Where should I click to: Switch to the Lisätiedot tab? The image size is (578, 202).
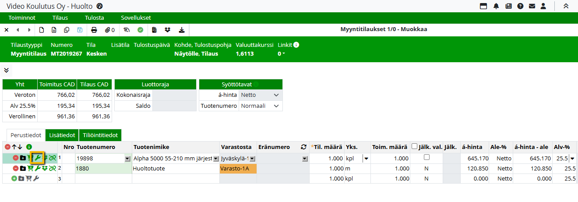click(62, 135)
